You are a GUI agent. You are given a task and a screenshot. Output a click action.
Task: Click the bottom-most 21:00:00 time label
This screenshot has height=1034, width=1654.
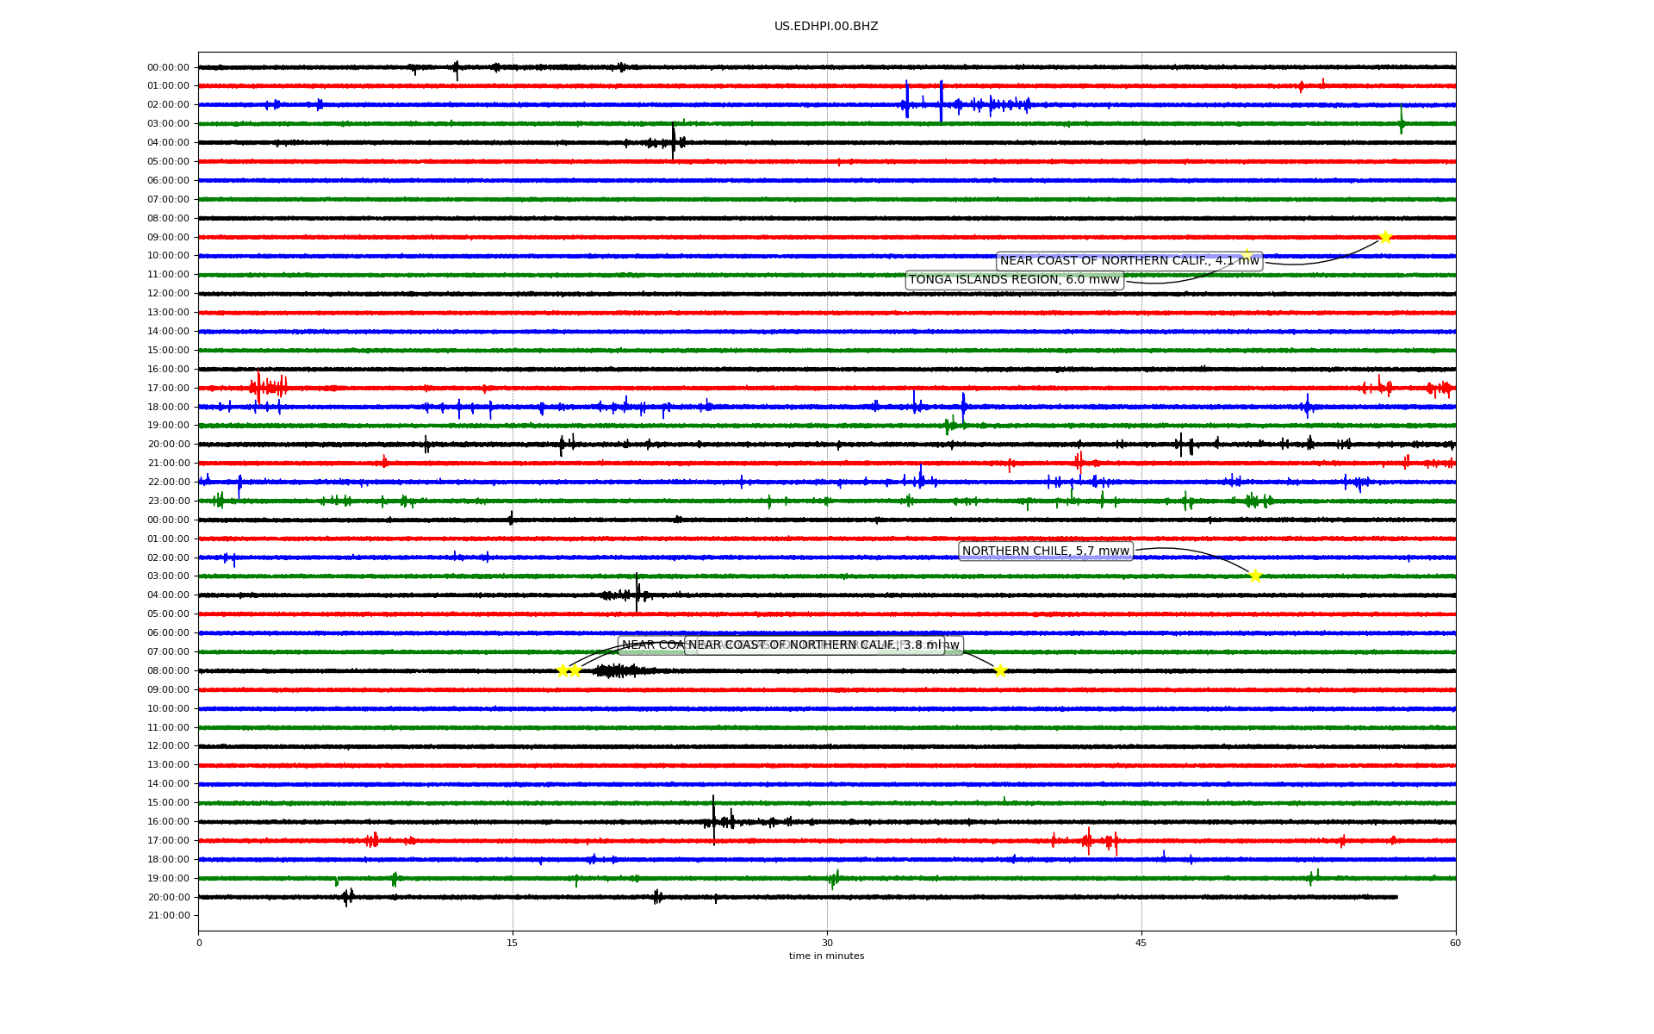point(168,916)
